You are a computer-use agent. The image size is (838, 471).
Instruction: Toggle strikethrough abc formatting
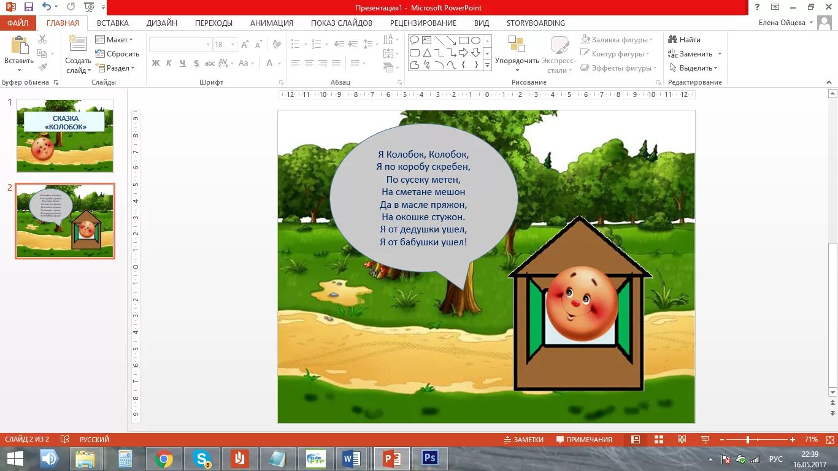[210, 63]
